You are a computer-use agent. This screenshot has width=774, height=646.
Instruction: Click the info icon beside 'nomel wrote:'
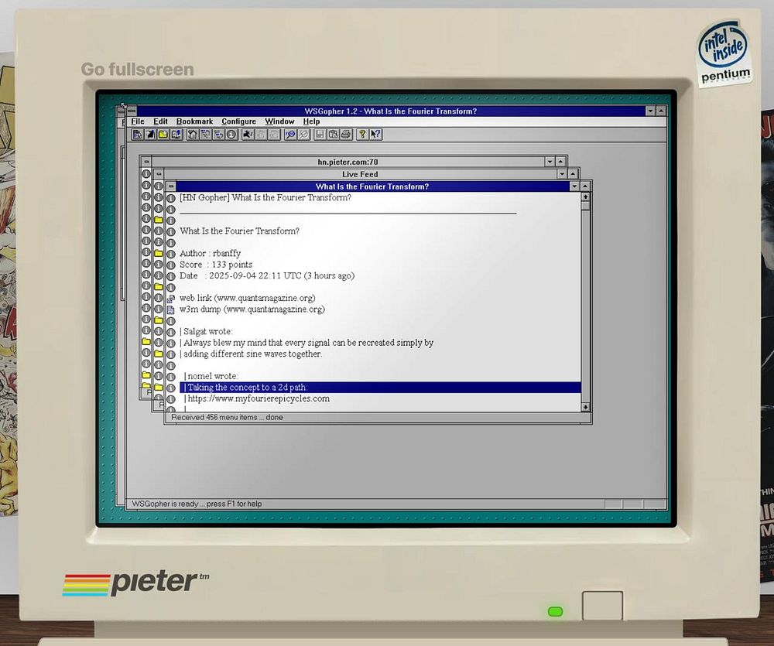[x=171, y=377]
